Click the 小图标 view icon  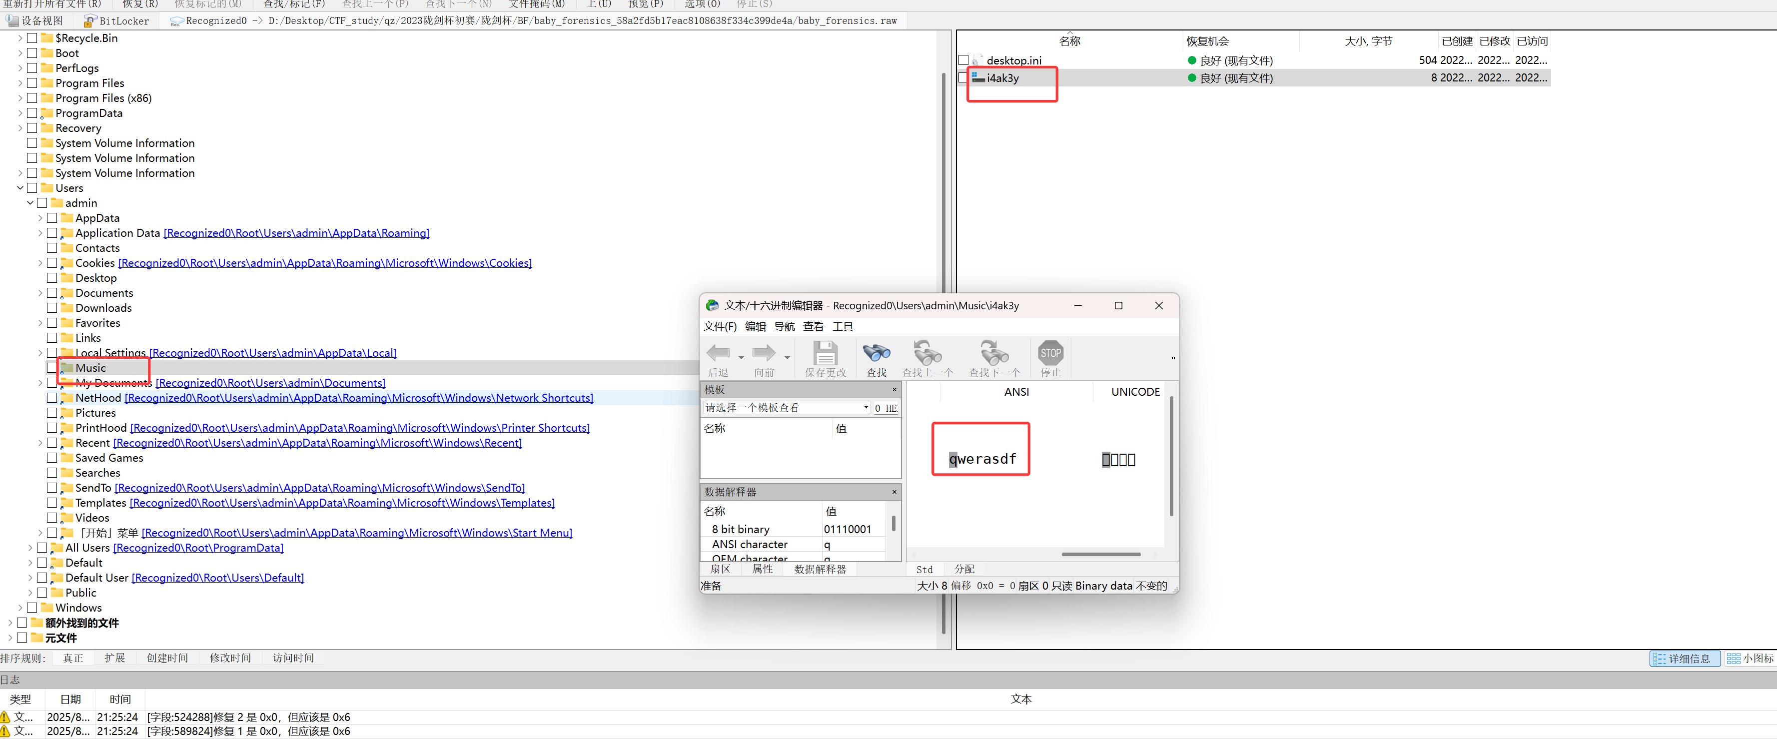coord(1734,658)
